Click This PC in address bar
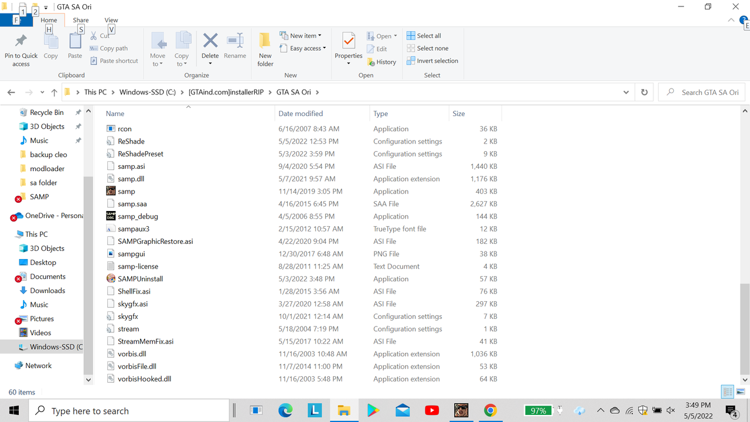The height and width of the screenshot is (422, 750). pyautogui.click(x=96, y=92)
